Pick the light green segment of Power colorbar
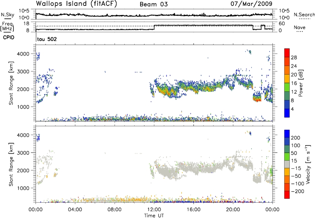315x218 pixels. pos(287,87)
